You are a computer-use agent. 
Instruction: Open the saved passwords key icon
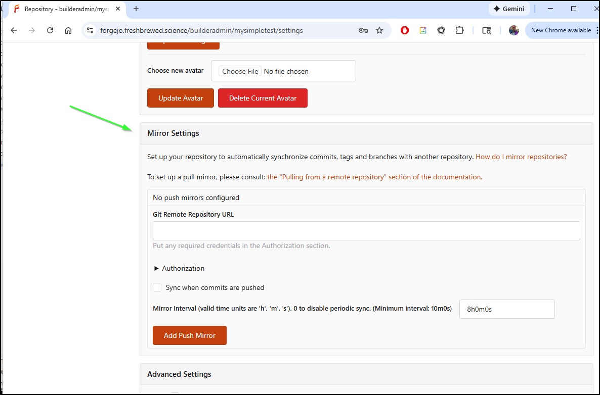pos(363,30)
